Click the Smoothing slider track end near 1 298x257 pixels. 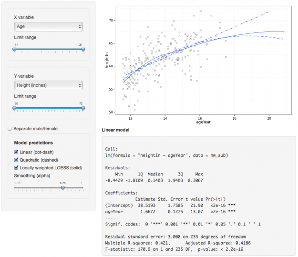coord(82,187)
